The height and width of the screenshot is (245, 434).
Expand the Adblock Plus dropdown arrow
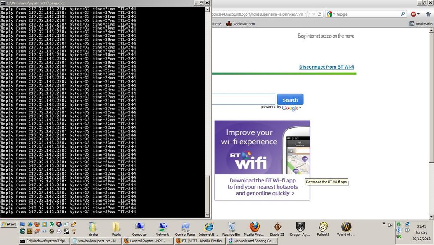coord(418,14)
